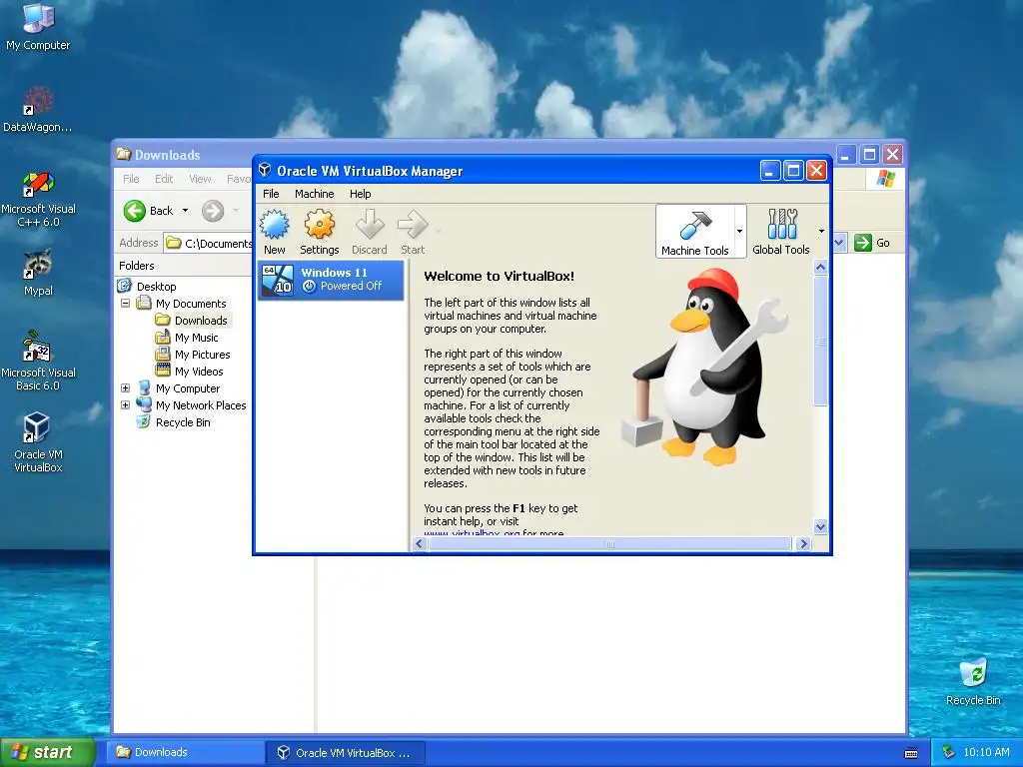Collapse the My Documents tree node
This screenshot has width=1023, height=767.
pyautogui.click(x=125, y=304)
